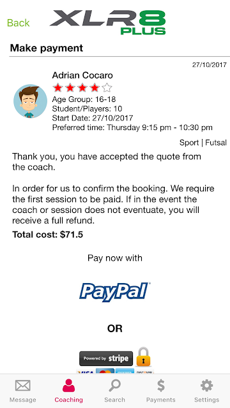Select the fourth red rating star
The width and height of the screenshot is (230, 408).
95,88
